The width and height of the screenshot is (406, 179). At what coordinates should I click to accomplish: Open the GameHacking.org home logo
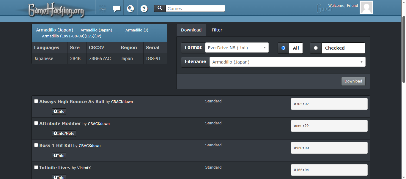[x=56, y=10]
